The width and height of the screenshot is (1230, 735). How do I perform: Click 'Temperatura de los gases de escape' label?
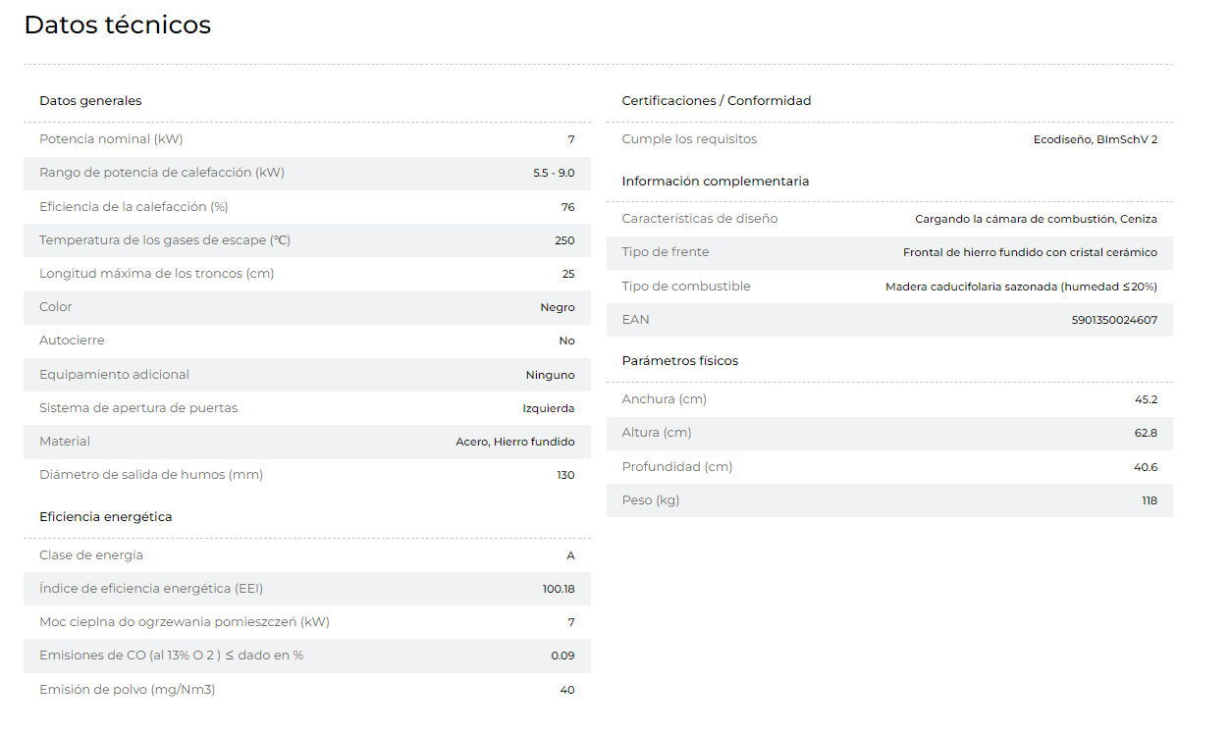(165, 240)
